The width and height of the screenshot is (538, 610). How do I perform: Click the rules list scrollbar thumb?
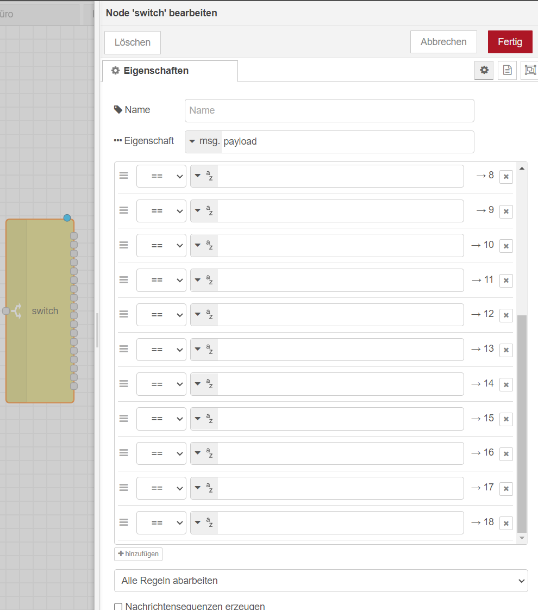[522, 424]
